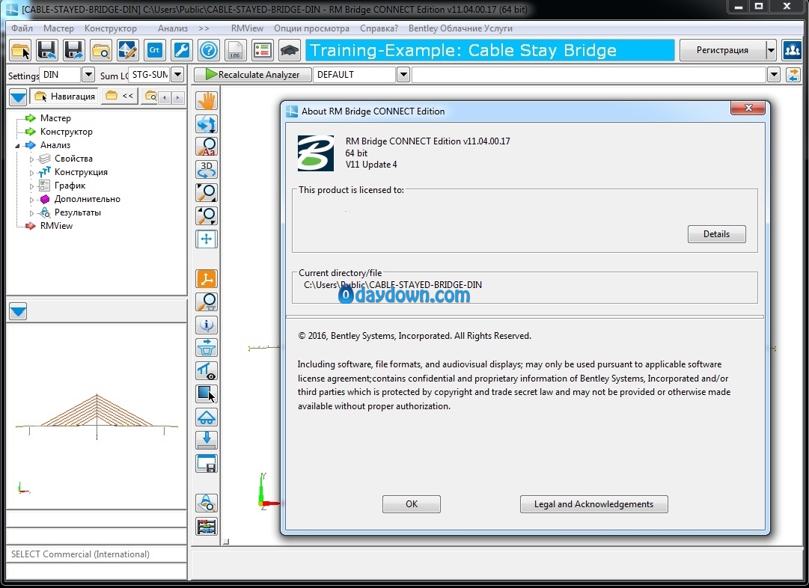
Task: Open project folder icon in top toolbar
Action: tap(20, 50)
